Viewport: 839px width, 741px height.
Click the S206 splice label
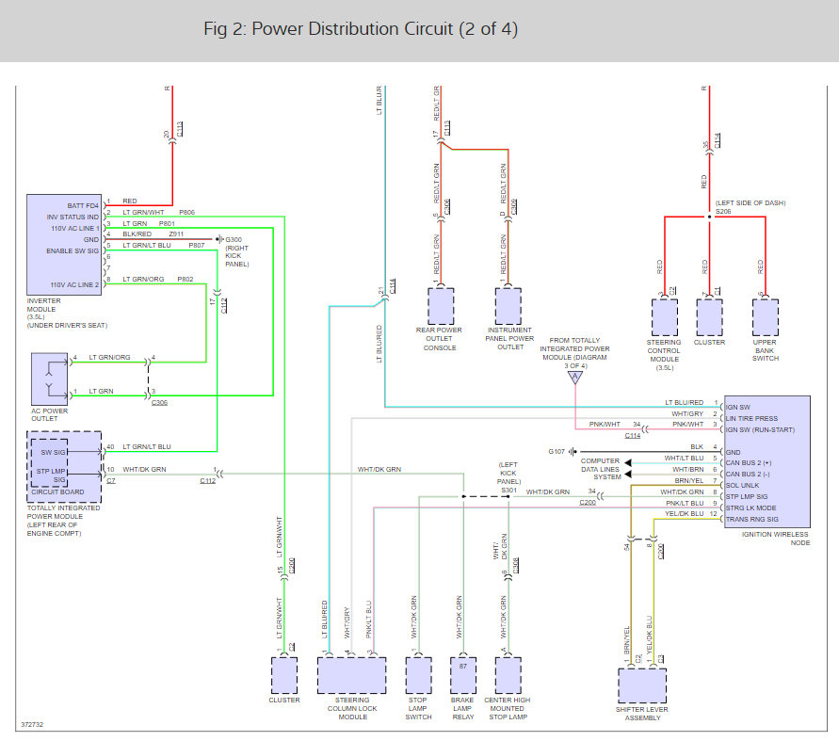pos(723,211)
